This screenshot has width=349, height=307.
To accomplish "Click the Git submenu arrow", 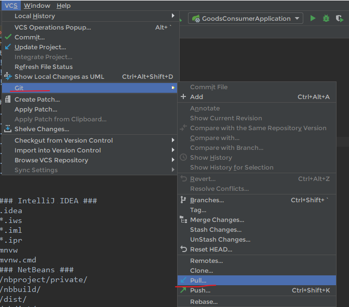I will pyautogui.click(x=173, y=88).
